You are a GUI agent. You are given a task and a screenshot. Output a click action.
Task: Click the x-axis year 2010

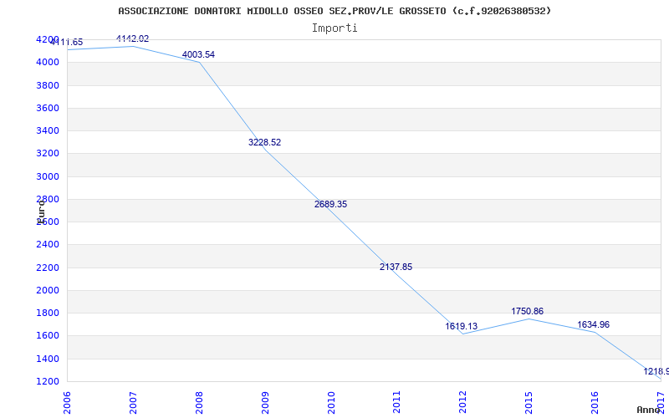(331, 403)
